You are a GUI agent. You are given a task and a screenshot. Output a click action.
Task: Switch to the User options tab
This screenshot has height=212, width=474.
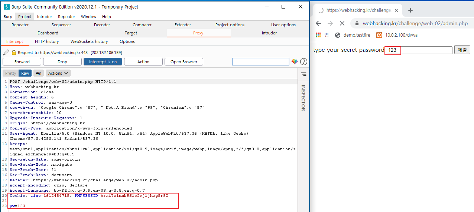click(x=283, y=25)
